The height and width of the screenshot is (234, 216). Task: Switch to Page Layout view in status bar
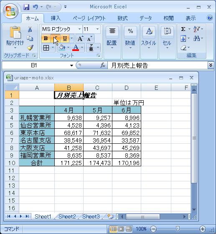(121, 229)
